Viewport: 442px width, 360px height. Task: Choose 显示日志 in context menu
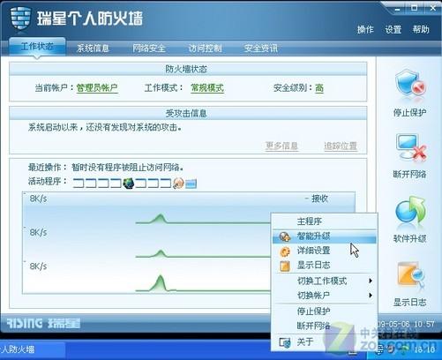point(325,266)
